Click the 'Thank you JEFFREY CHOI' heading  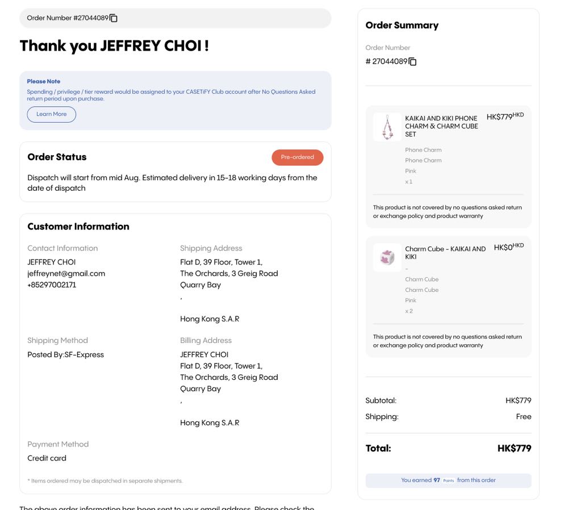[x=114, y=45]
